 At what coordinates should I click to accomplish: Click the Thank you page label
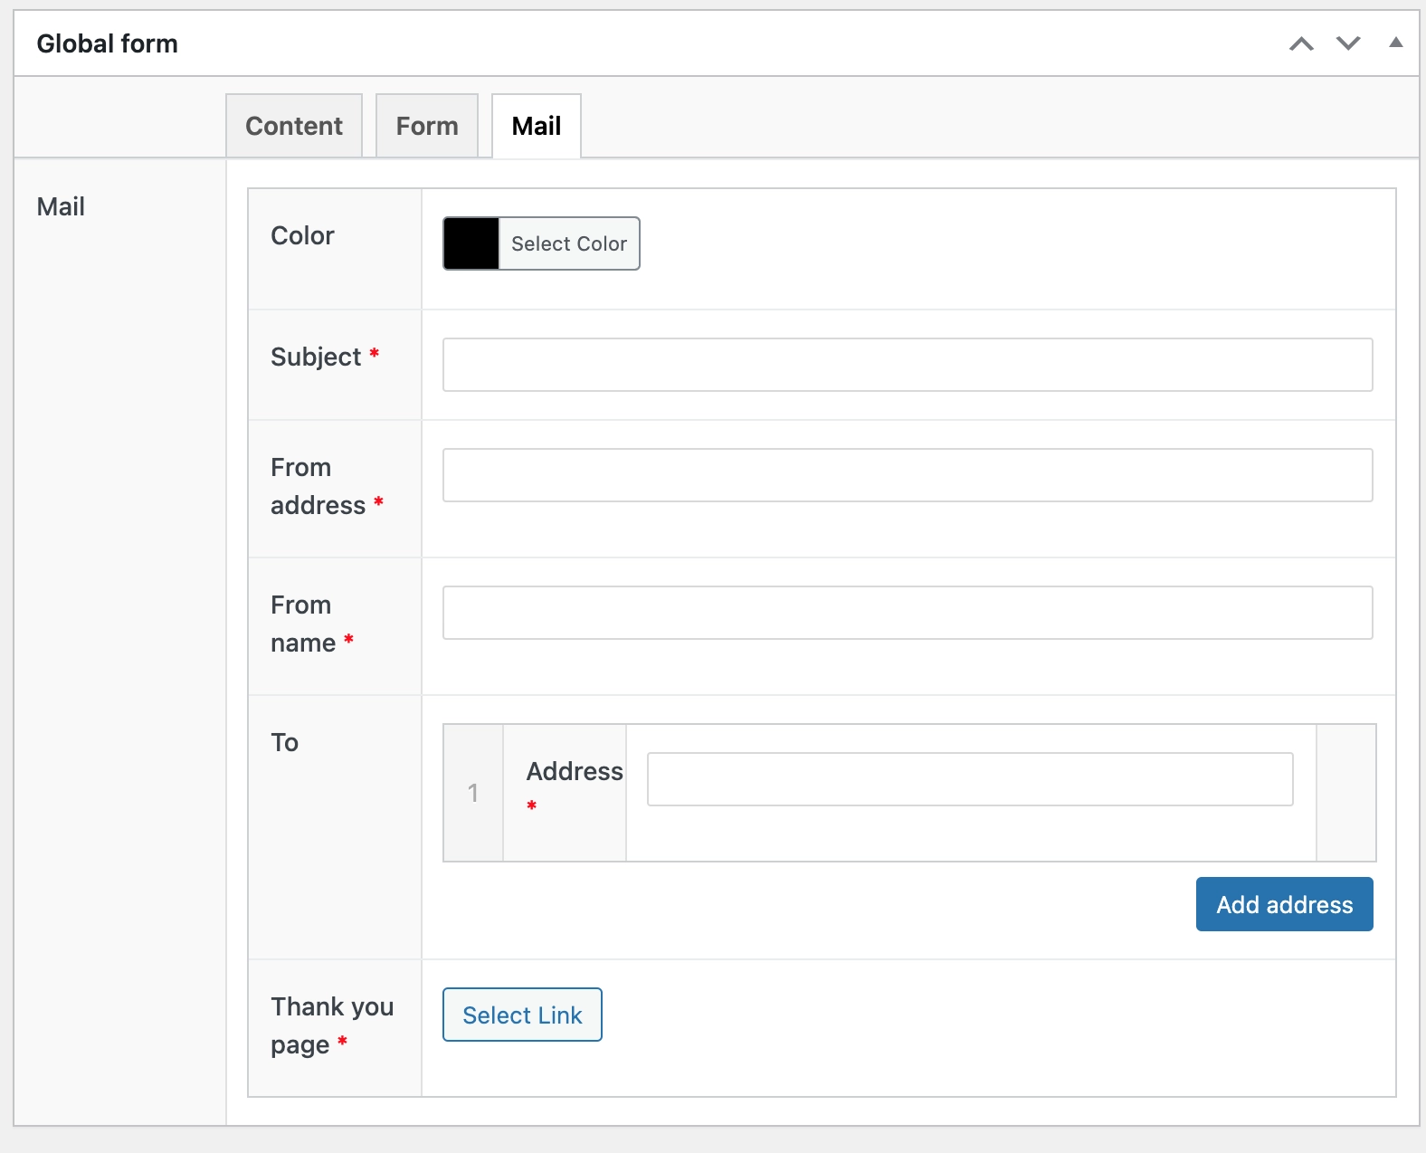pos(331,1025)
